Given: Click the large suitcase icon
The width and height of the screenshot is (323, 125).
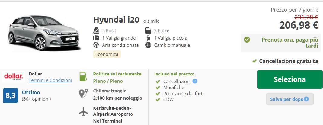Looking at the screenshot, I should [96, 38].
